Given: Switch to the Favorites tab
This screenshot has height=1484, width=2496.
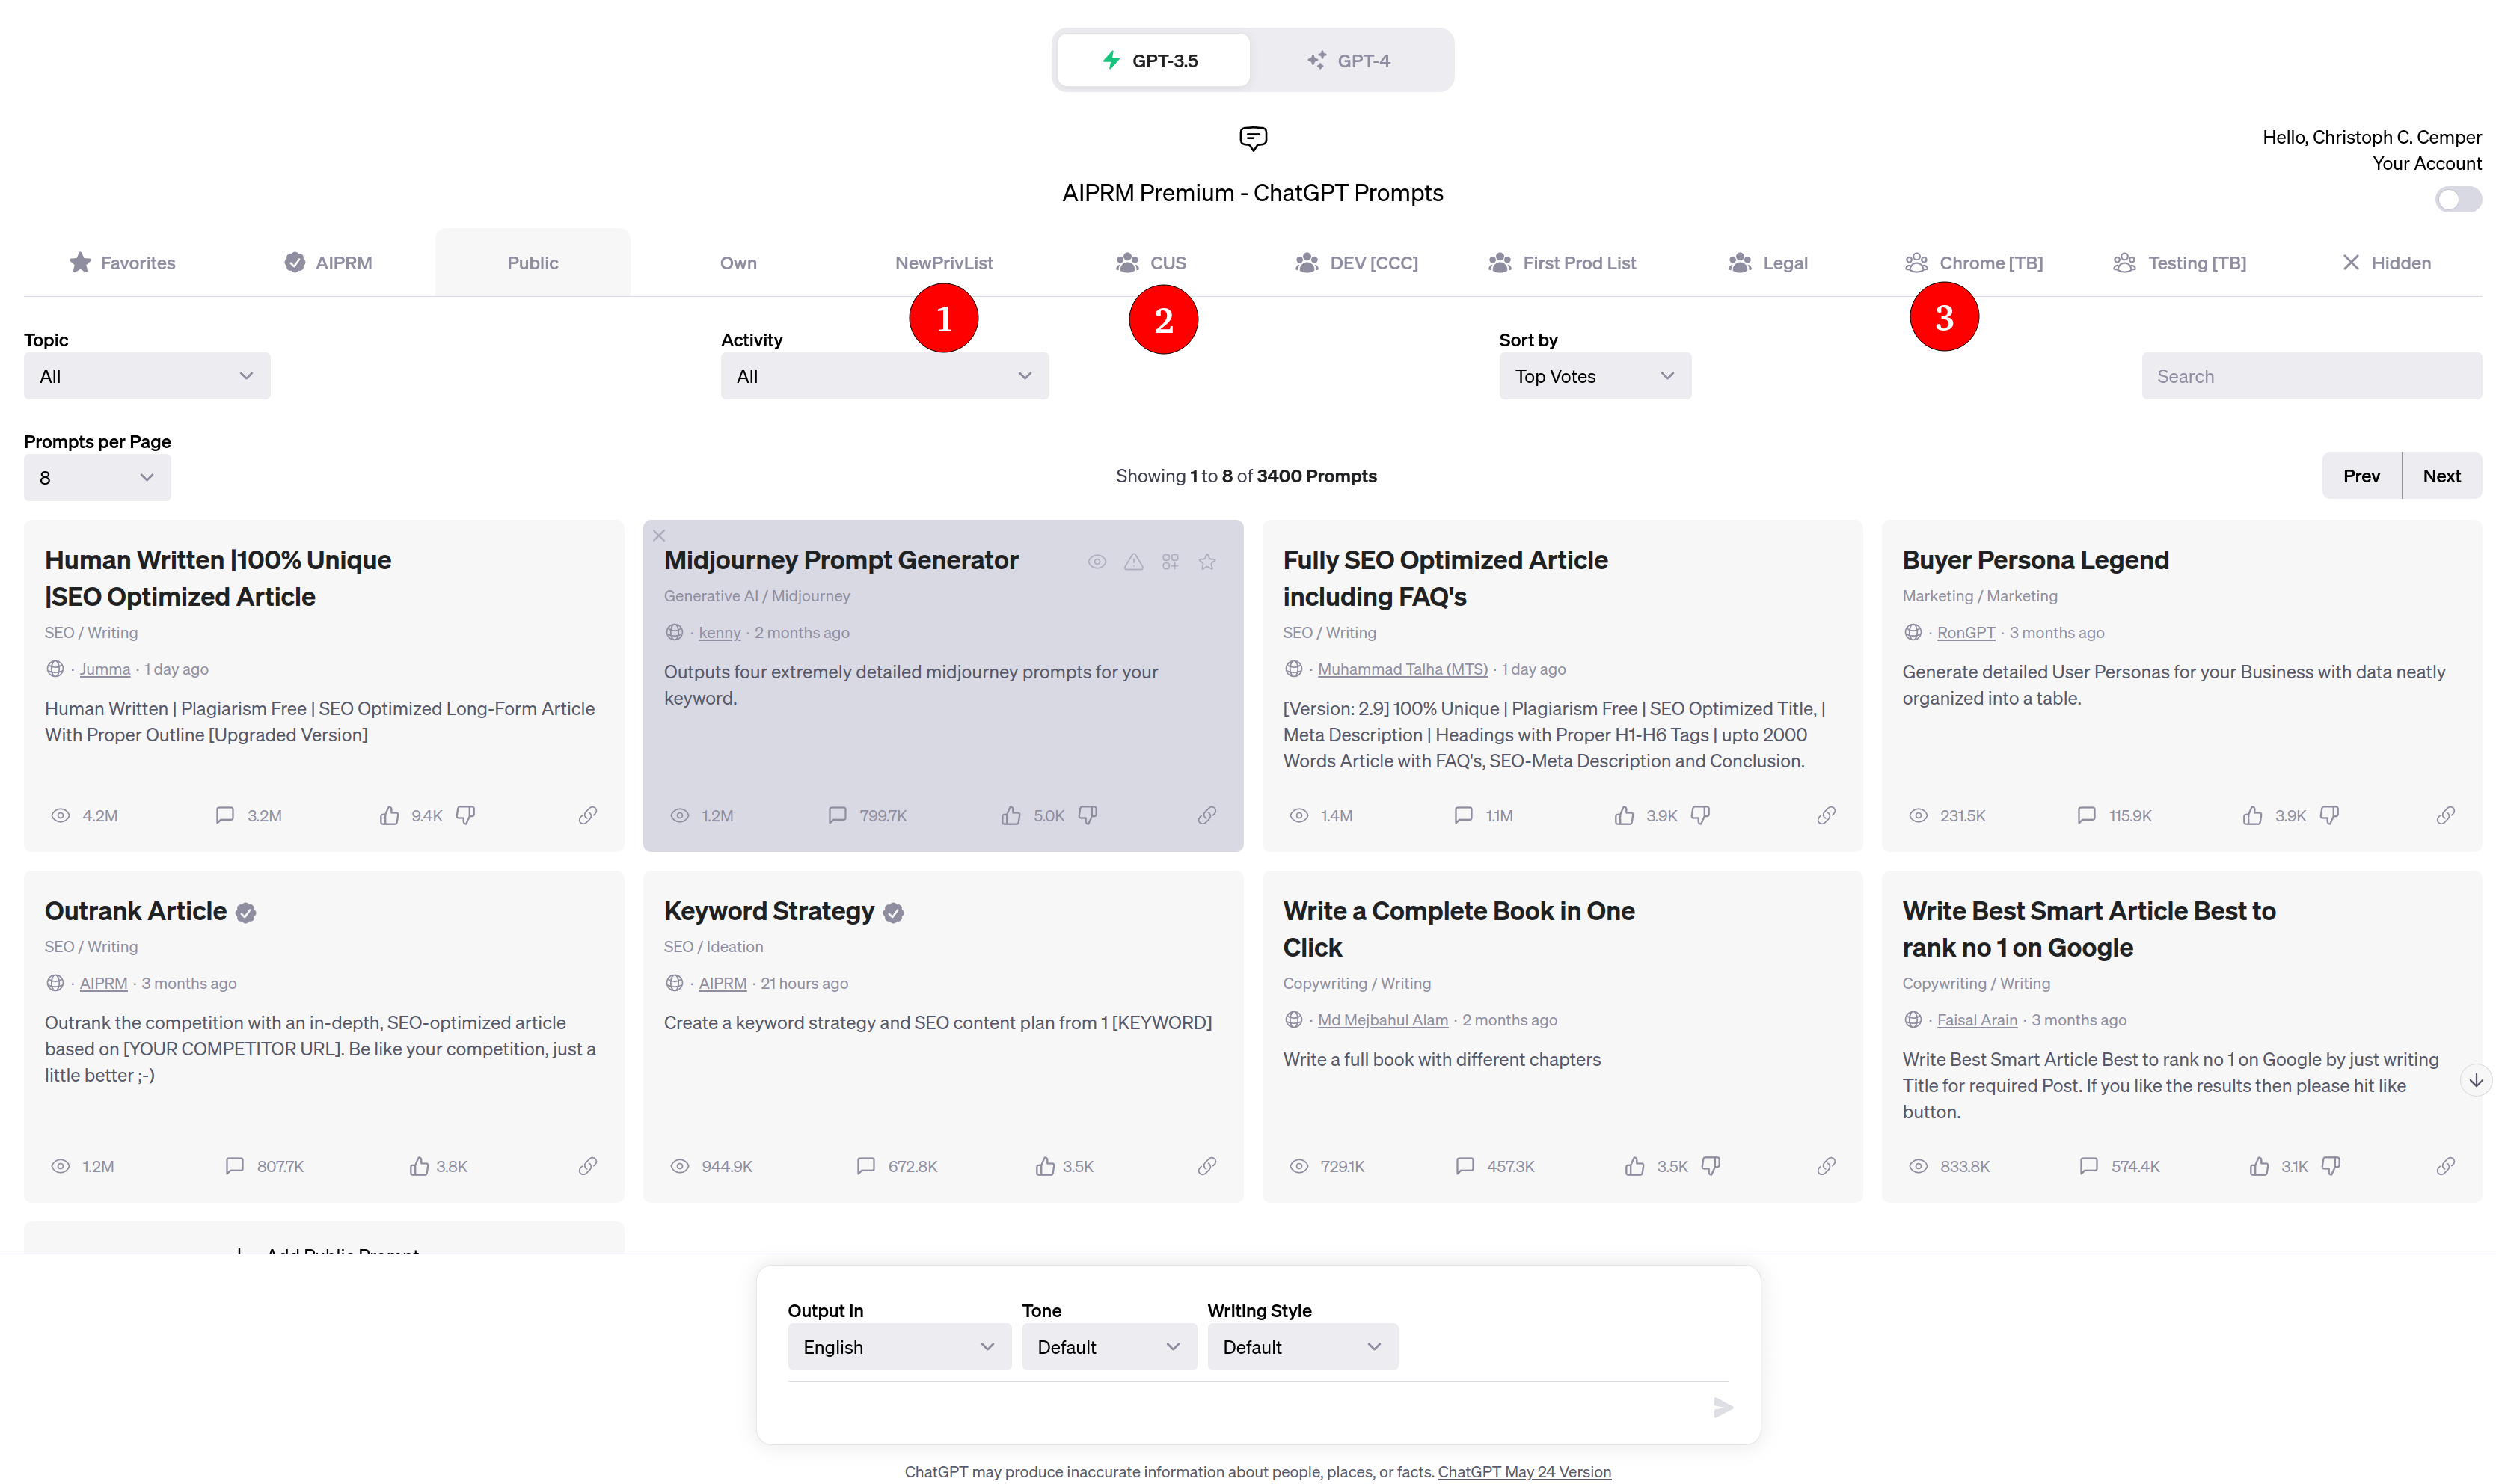Looking at the screenshot, I should (x=123, y=263).
